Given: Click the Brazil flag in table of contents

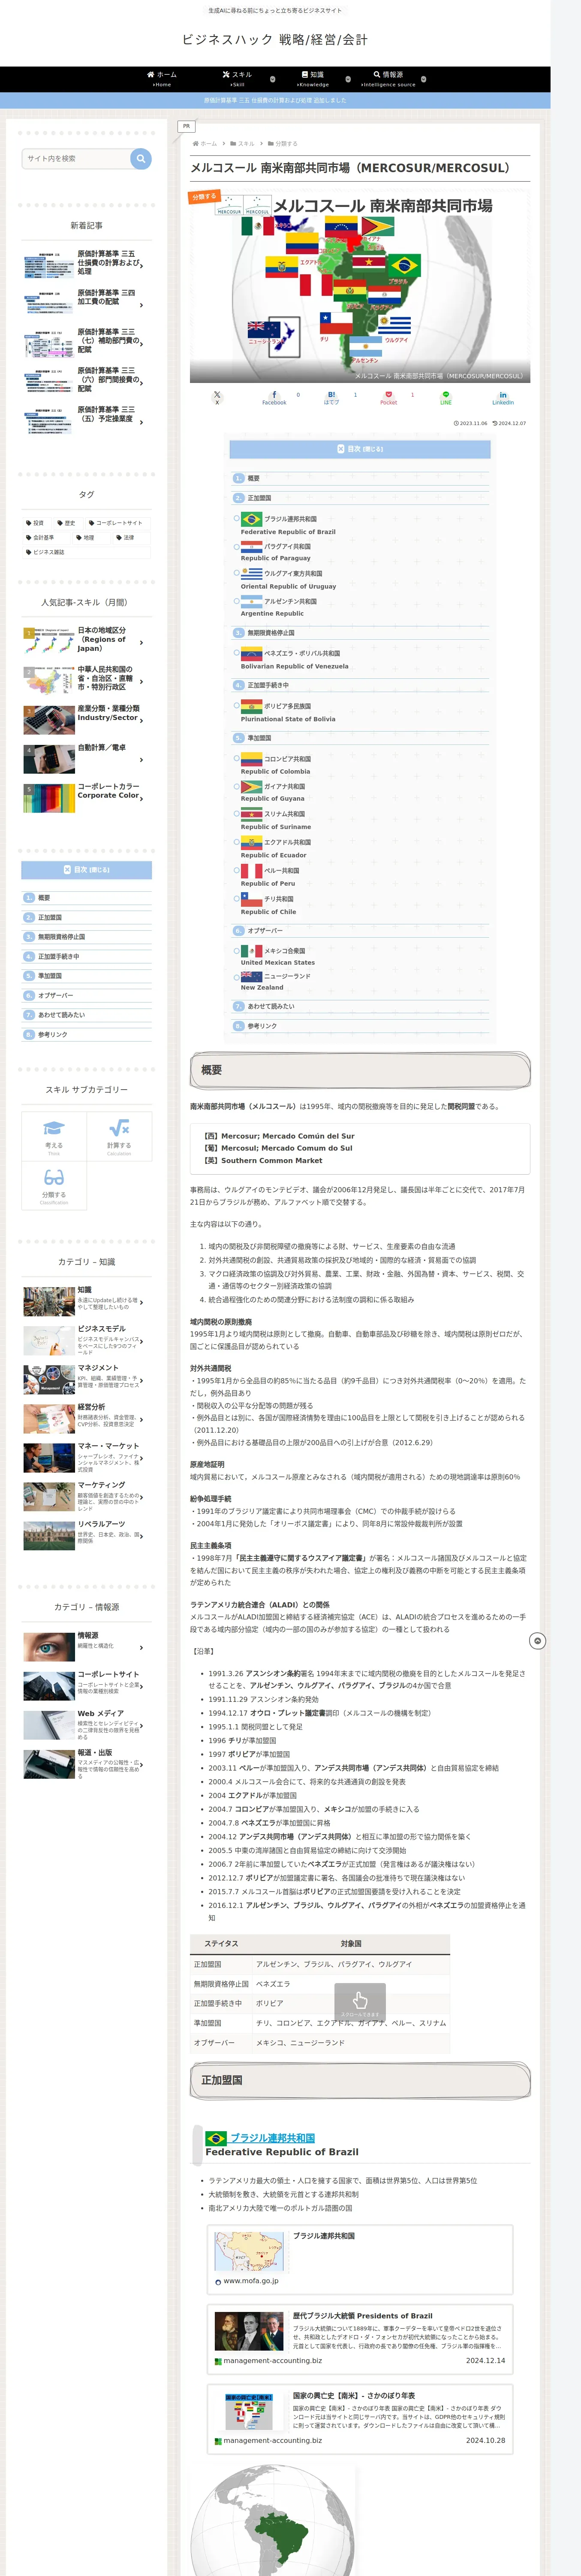Looking at the screenshot, I should tap(252, 519).
